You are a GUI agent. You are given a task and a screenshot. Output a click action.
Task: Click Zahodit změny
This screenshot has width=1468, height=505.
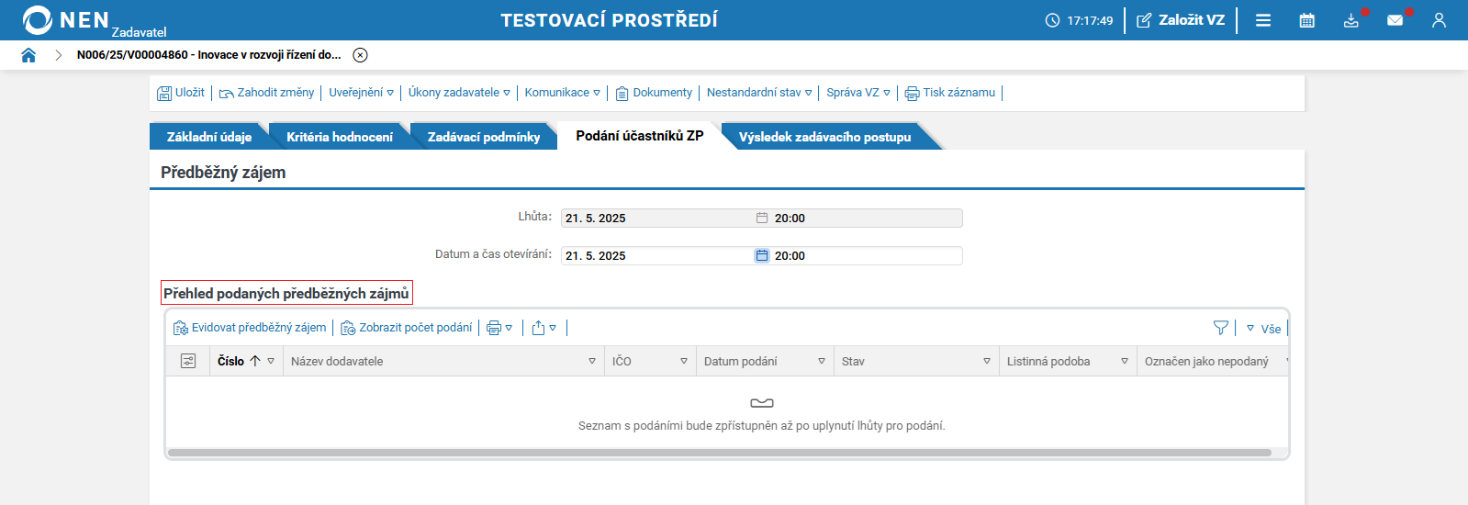266,93
